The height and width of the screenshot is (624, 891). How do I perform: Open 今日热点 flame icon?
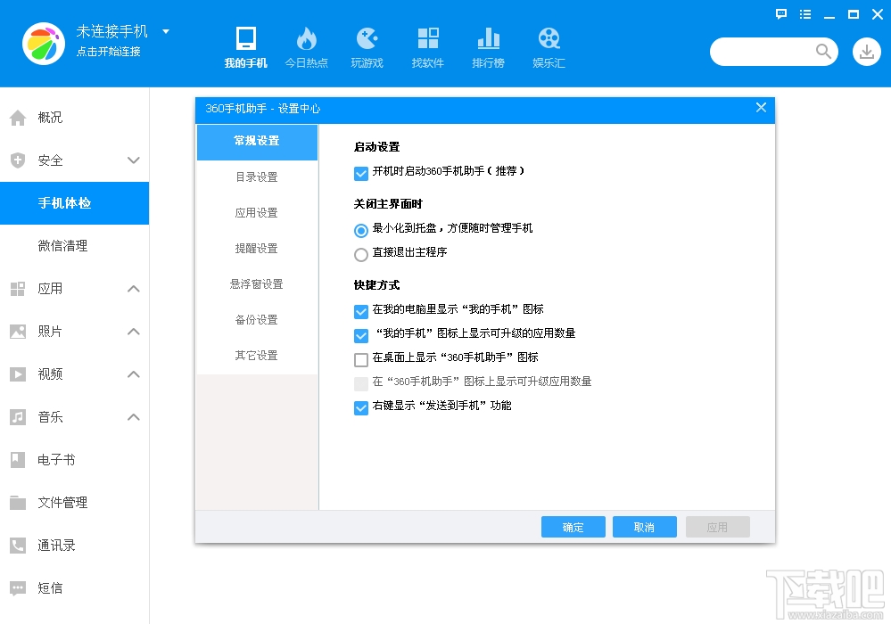(306, 38)
